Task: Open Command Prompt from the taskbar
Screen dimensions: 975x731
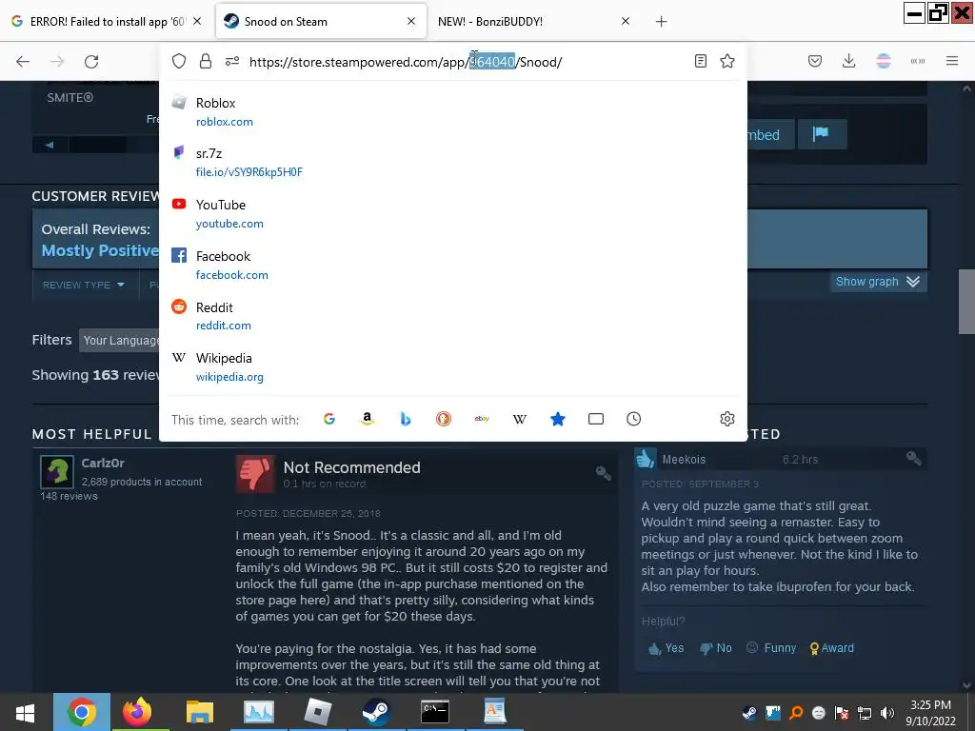Action: pyautogui.click(x=434, y=712)
